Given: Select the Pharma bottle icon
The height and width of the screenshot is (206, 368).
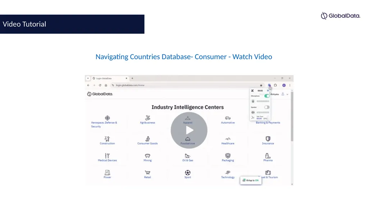Looking at the screenshot, I should 268,156.
